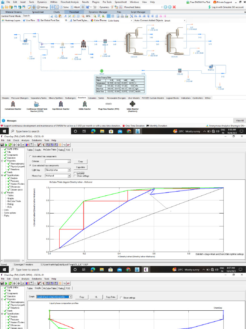
Task: Click blue-red arrows icon in McCabe-Thiele ChemSep toolbar
Action: 27,145
